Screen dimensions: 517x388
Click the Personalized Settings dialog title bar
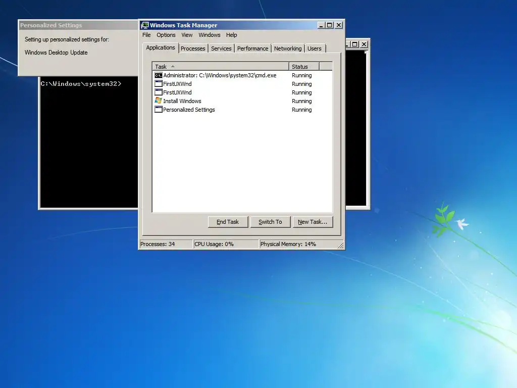click(x=78, y=25)
